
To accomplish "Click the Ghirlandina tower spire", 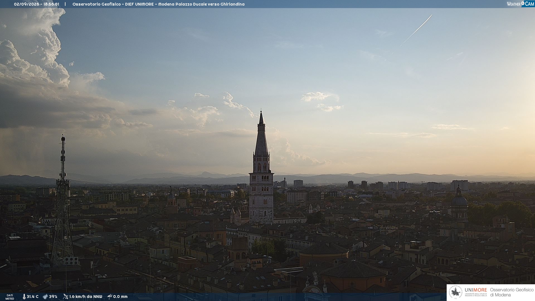I will (261, 134).
